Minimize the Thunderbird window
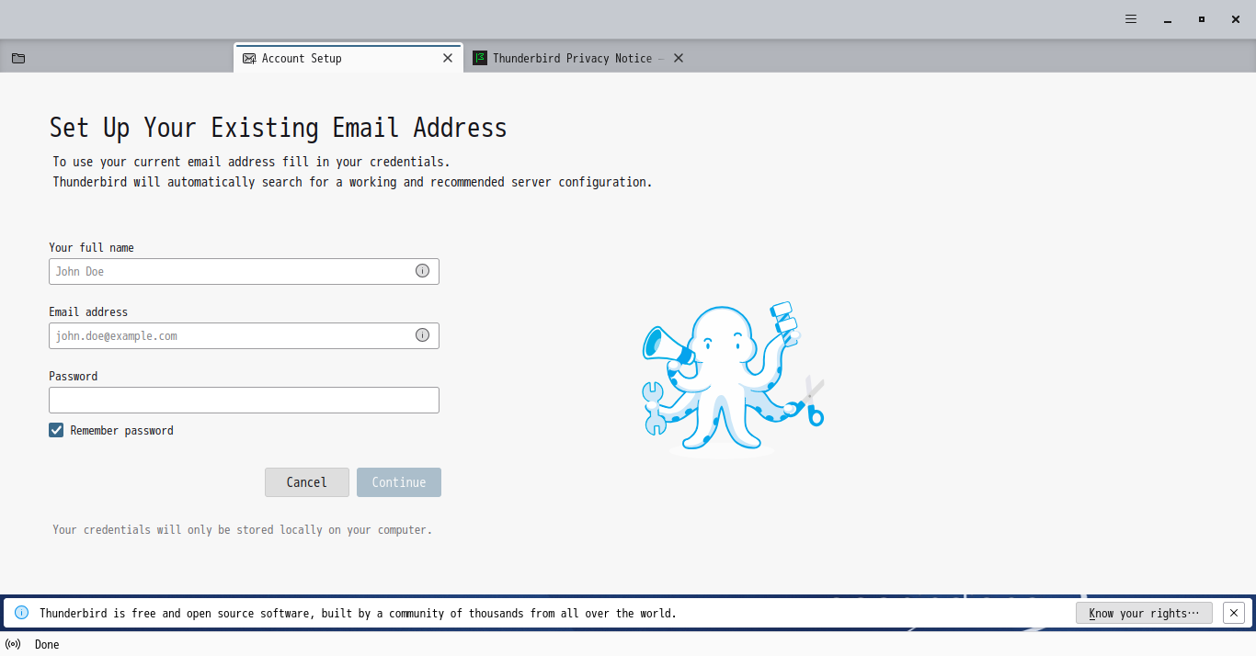This screenshot has width=1256, height=656. [x=1167, y=19]
